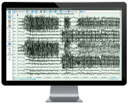Click the Process play icon
Image resolution: width=129 pixels, height=104 pixels.
click(x=10, y=31)
